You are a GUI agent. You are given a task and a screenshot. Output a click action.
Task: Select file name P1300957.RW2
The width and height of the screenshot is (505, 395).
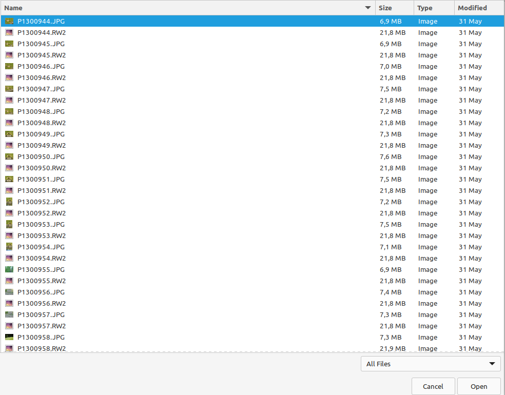pyautogui.click(x=42, y=326)
